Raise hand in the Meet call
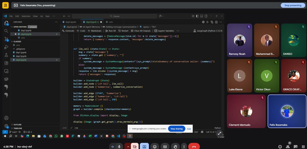 click(175, 146)
